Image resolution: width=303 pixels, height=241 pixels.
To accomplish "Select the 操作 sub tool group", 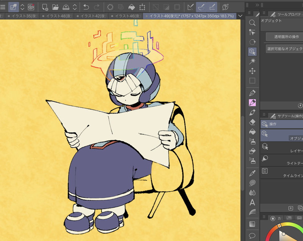I will pos(282,124).
